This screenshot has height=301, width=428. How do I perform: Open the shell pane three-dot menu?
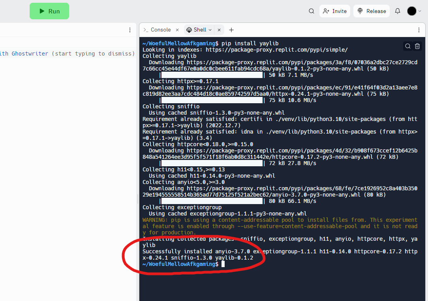click(x=419, y=30)
